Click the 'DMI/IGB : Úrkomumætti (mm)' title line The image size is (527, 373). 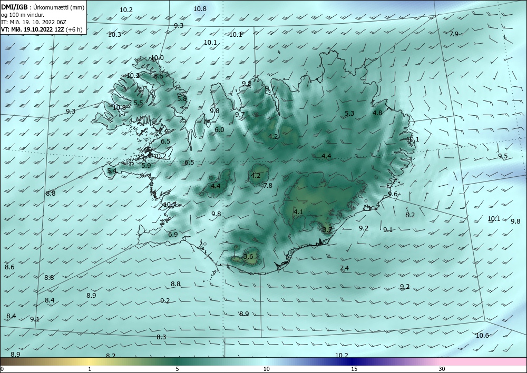tap(43, 8)
